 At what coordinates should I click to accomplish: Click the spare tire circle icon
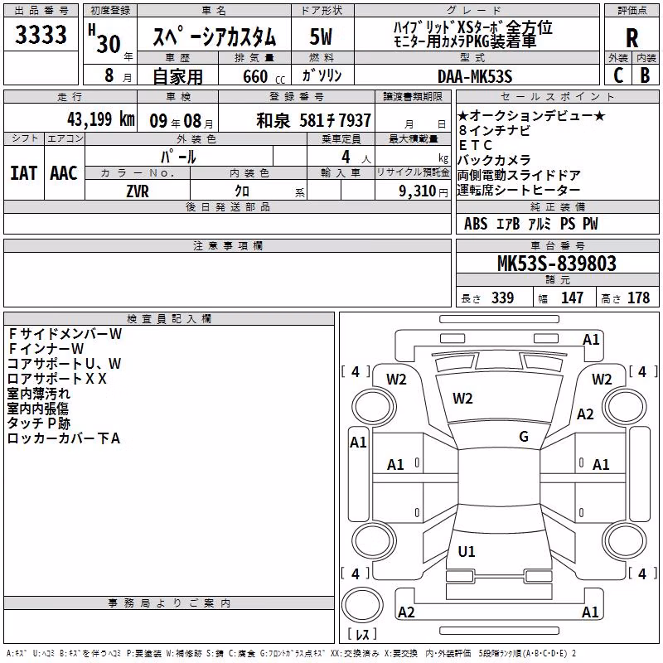(x=362, y=605)
